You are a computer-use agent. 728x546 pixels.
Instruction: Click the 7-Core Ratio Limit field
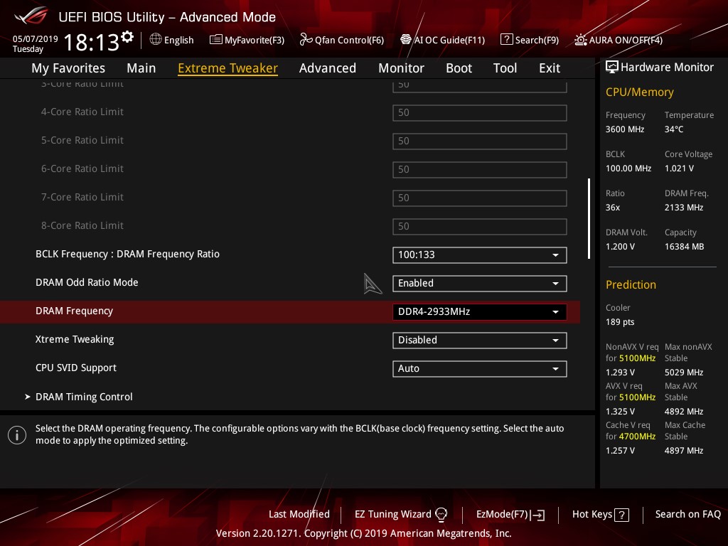pyautogui.click(x=480, y=198)
